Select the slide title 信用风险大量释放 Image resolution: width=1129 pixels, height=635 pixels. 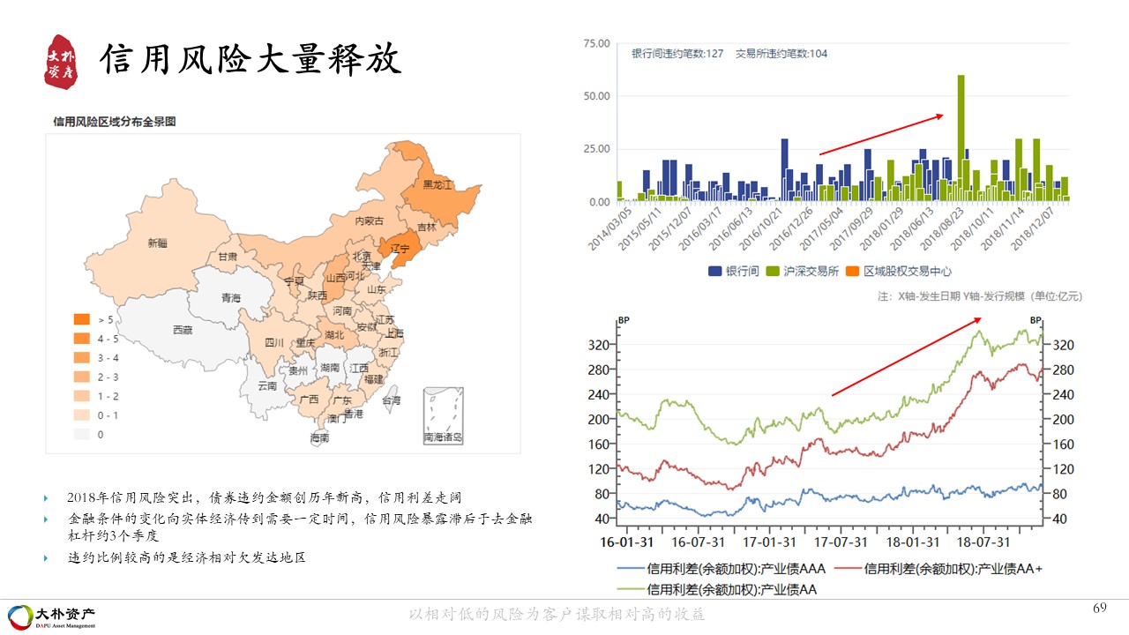point(250,60)
